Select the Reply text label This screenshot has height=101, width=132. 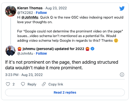32,84
